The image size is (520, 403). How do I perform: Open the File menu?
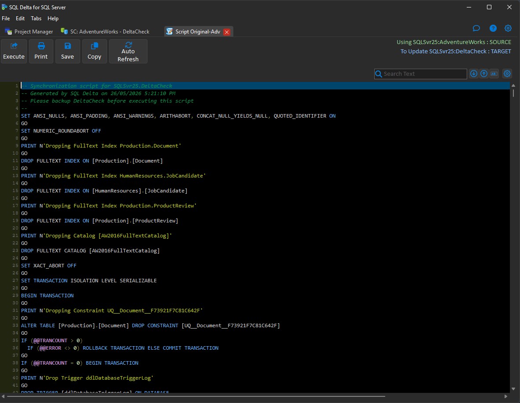[6, 18]
